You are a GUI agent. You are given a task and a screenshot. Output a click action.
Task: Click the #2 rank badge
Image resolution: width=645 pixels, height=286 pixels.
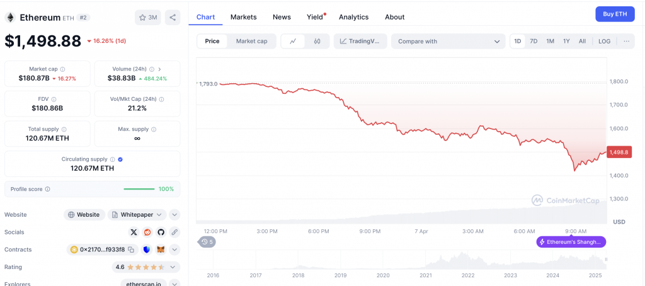click(83, 18)
